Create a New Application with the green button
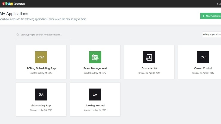 (x=211, y=16)
